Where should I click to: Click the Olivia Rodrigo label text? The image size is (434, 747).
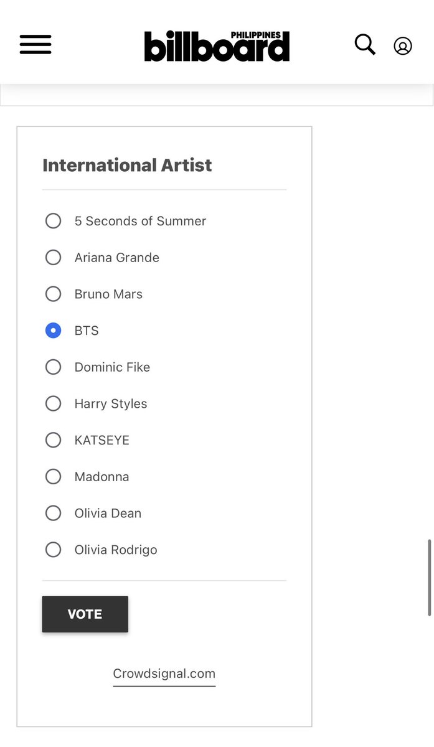pyautogui.click(x=116, y=550)
